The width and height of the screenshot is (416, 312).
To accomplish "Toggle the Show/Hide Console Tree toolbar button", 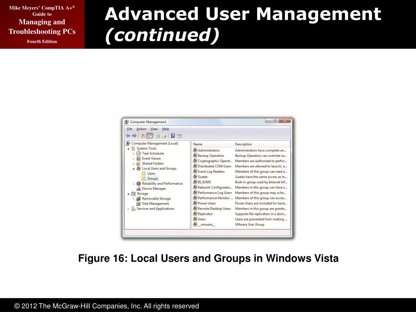I will 149,136.
